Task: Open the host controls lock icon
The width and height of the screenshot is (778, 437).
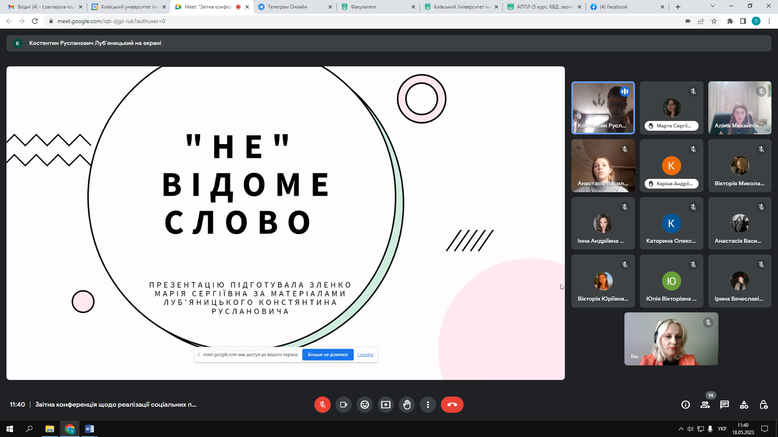Action: point(763,405)
